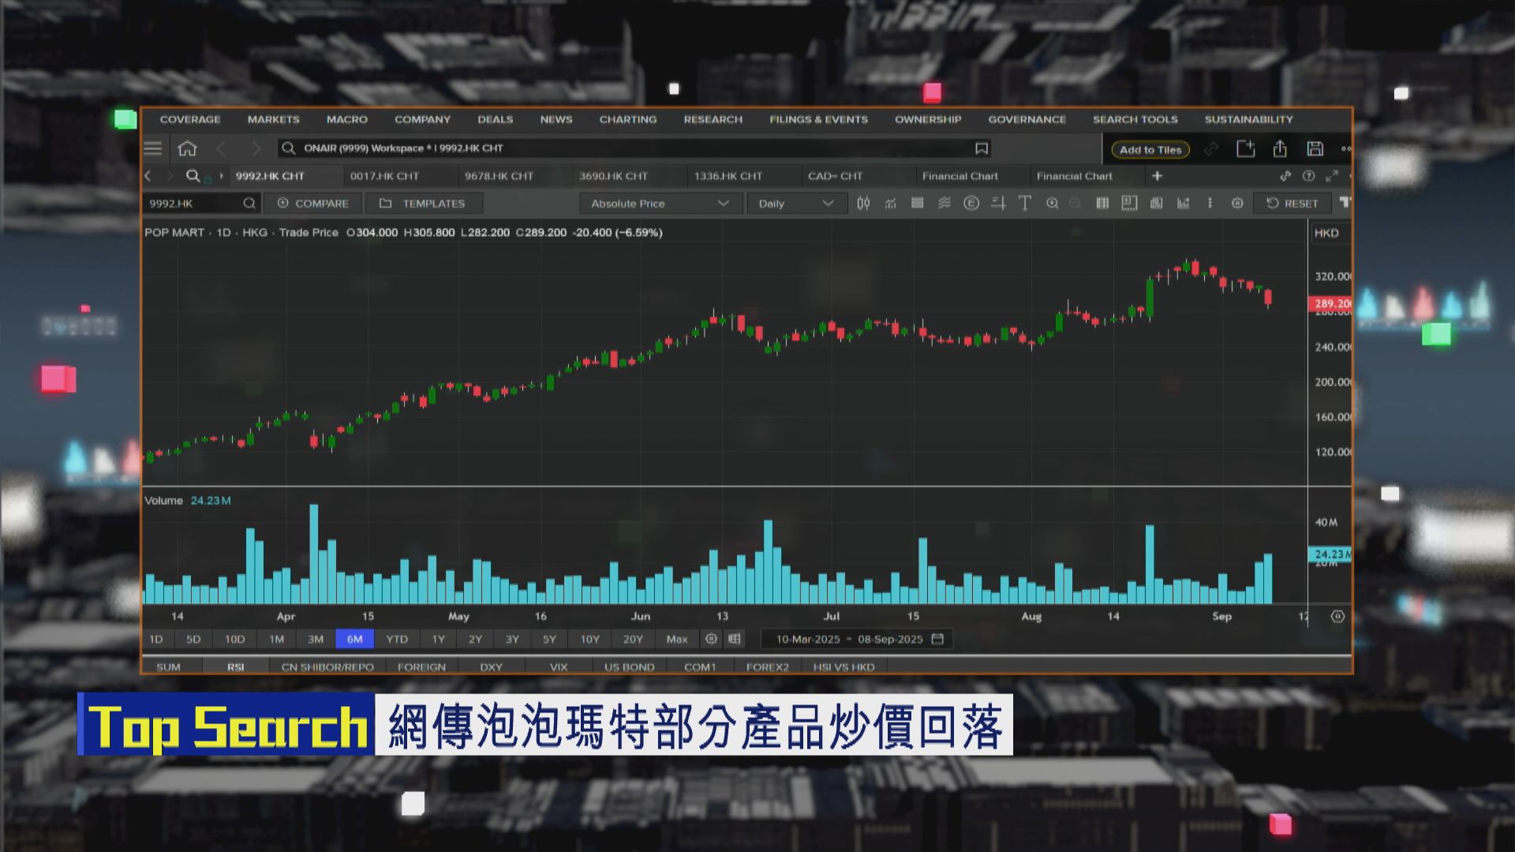Viewport: 1515px width, 852px height.
Task: Switch range to YTD
Action: 396,639
